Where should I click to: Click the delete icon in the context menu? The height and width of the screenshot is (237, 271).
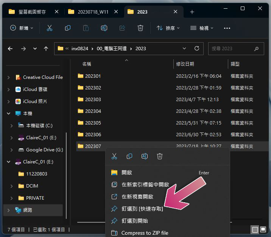159,156
